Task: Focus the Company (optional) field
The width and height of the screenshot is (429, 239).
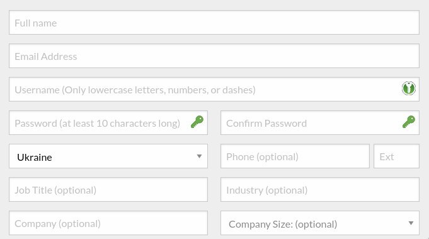Action: (x=108, y=223)
